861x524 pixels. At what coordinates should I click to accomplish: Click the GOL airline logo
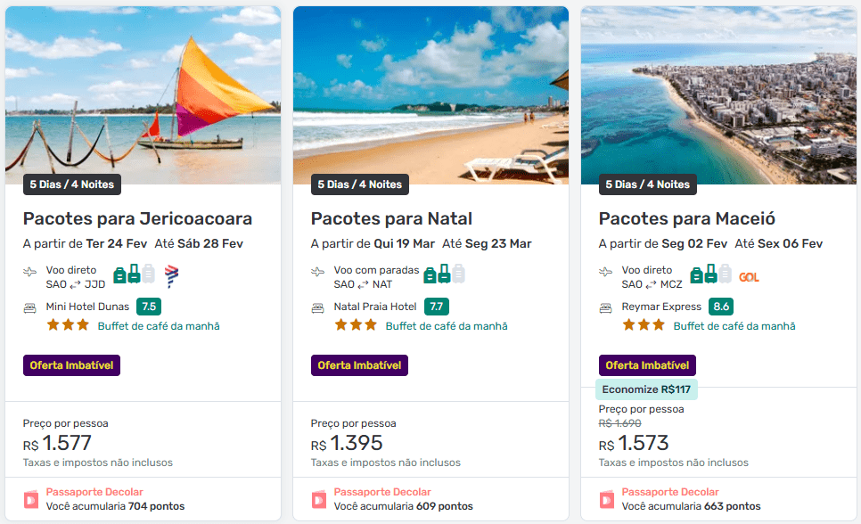coord(749,277)
